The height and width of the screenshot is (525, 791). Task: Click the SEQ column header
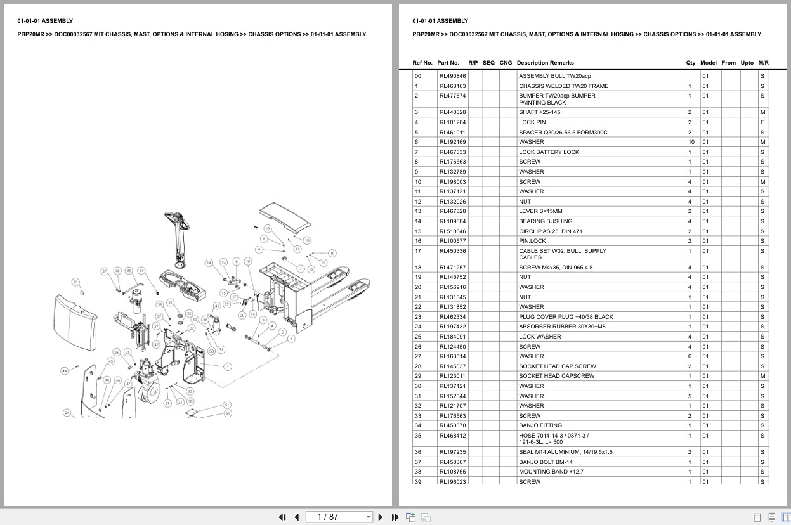[488, 63]
